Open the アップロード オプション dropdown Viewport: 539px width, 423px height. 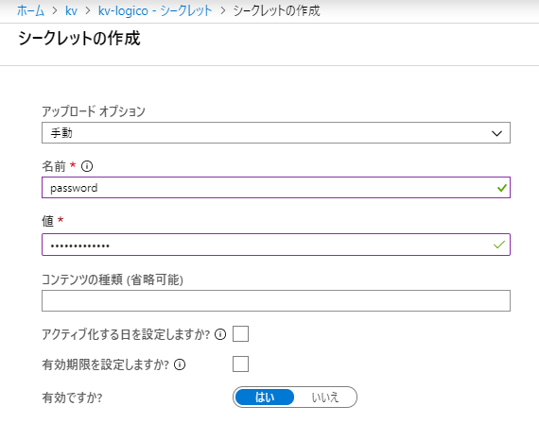(x=276, y=133)
